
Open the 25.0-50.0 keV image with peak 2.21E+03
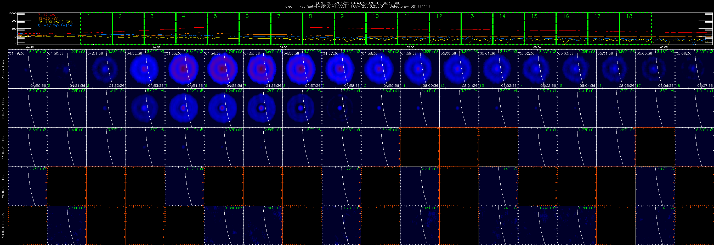point(420,186)
